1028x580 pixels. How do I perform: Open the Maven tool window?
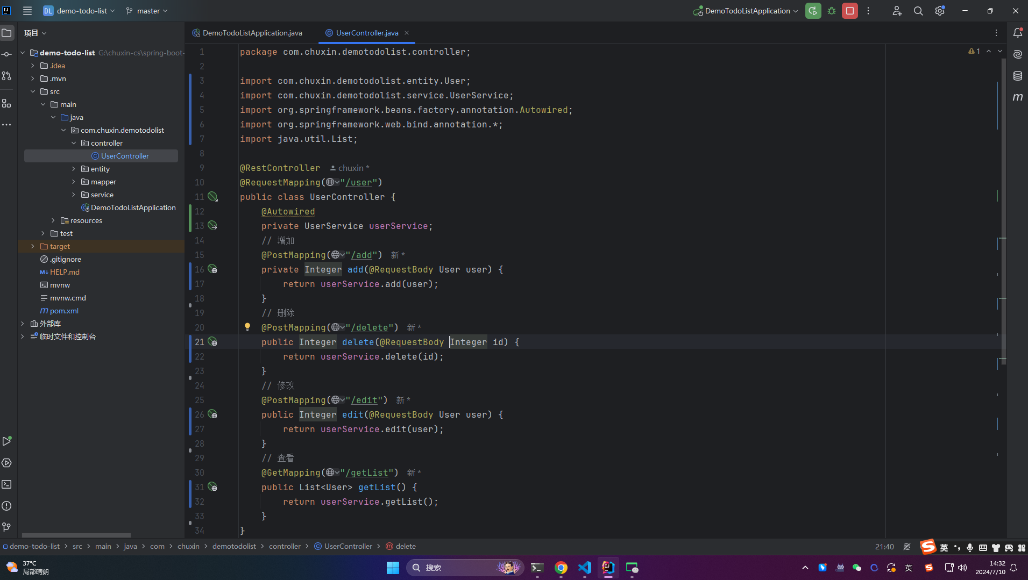pyautogui.click(x=1018, y=97)
